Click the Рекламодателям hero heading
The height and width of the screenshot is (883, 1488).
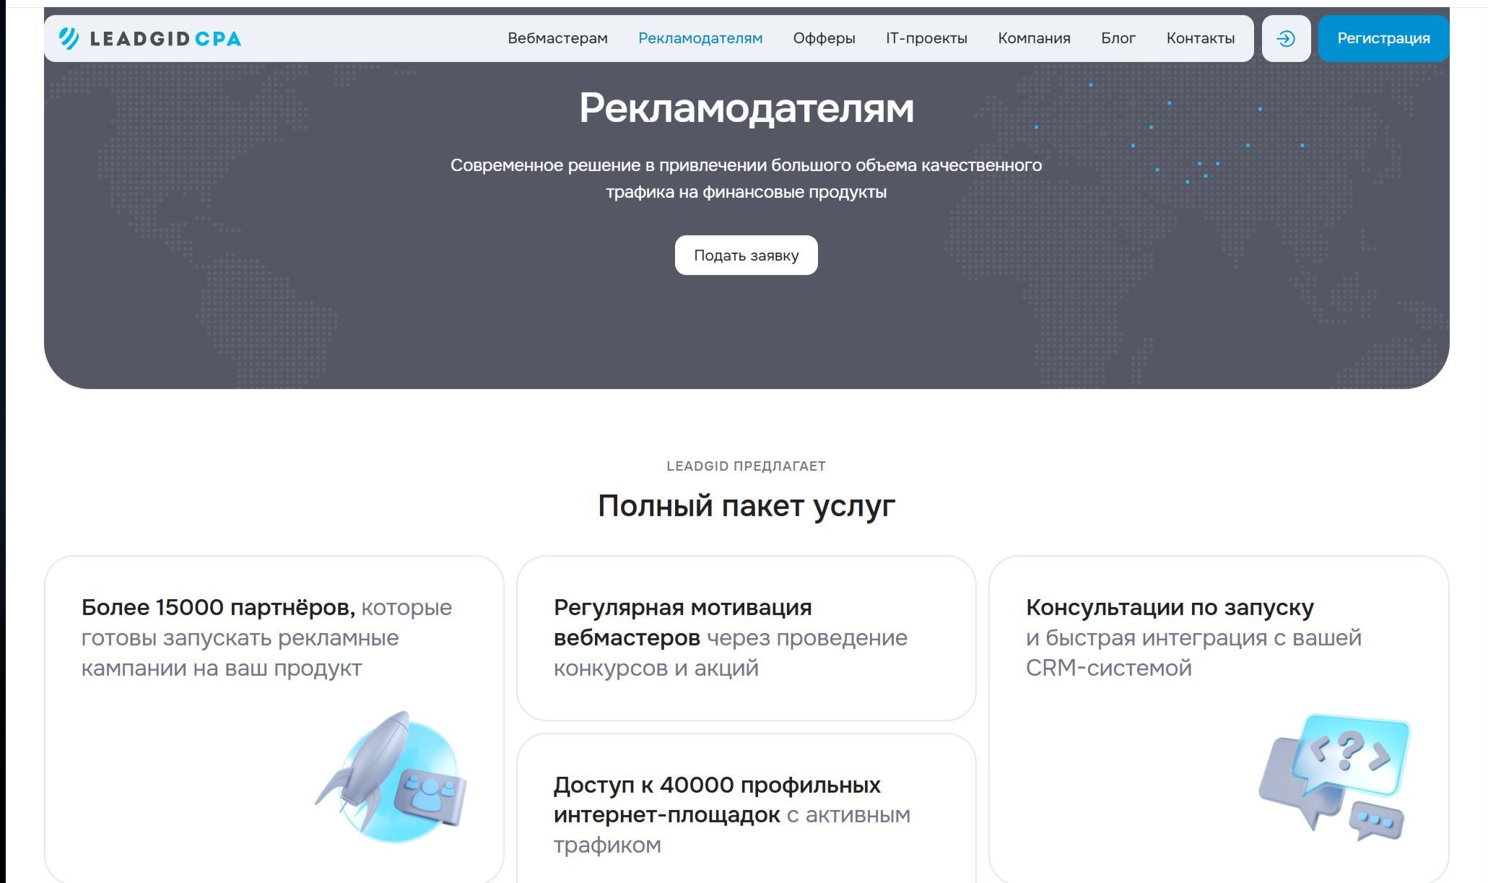click(746, 108)
